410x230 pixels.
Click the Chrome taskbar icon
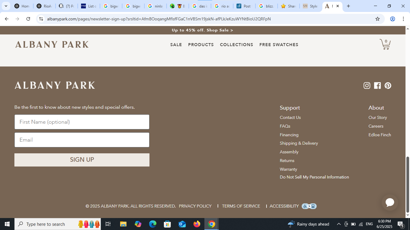(212, 224)
